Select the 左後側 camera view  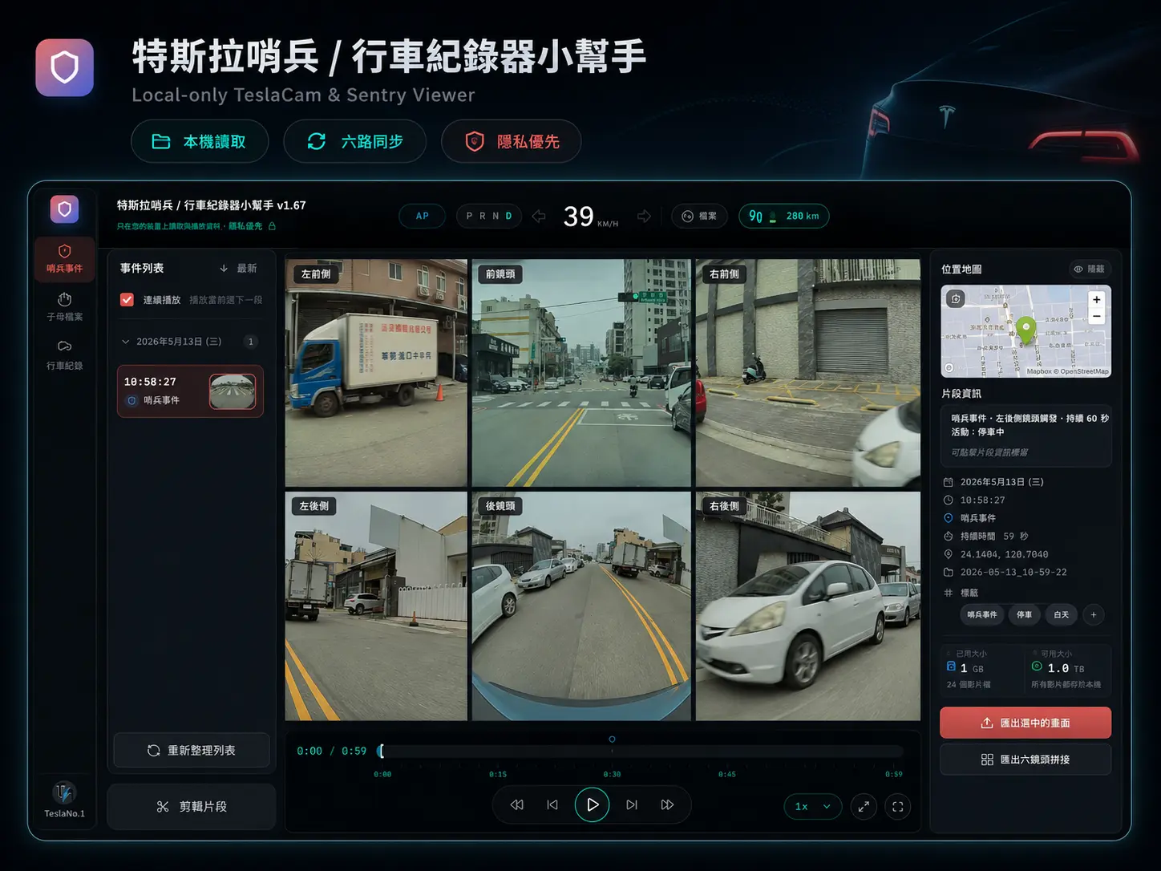376,606
